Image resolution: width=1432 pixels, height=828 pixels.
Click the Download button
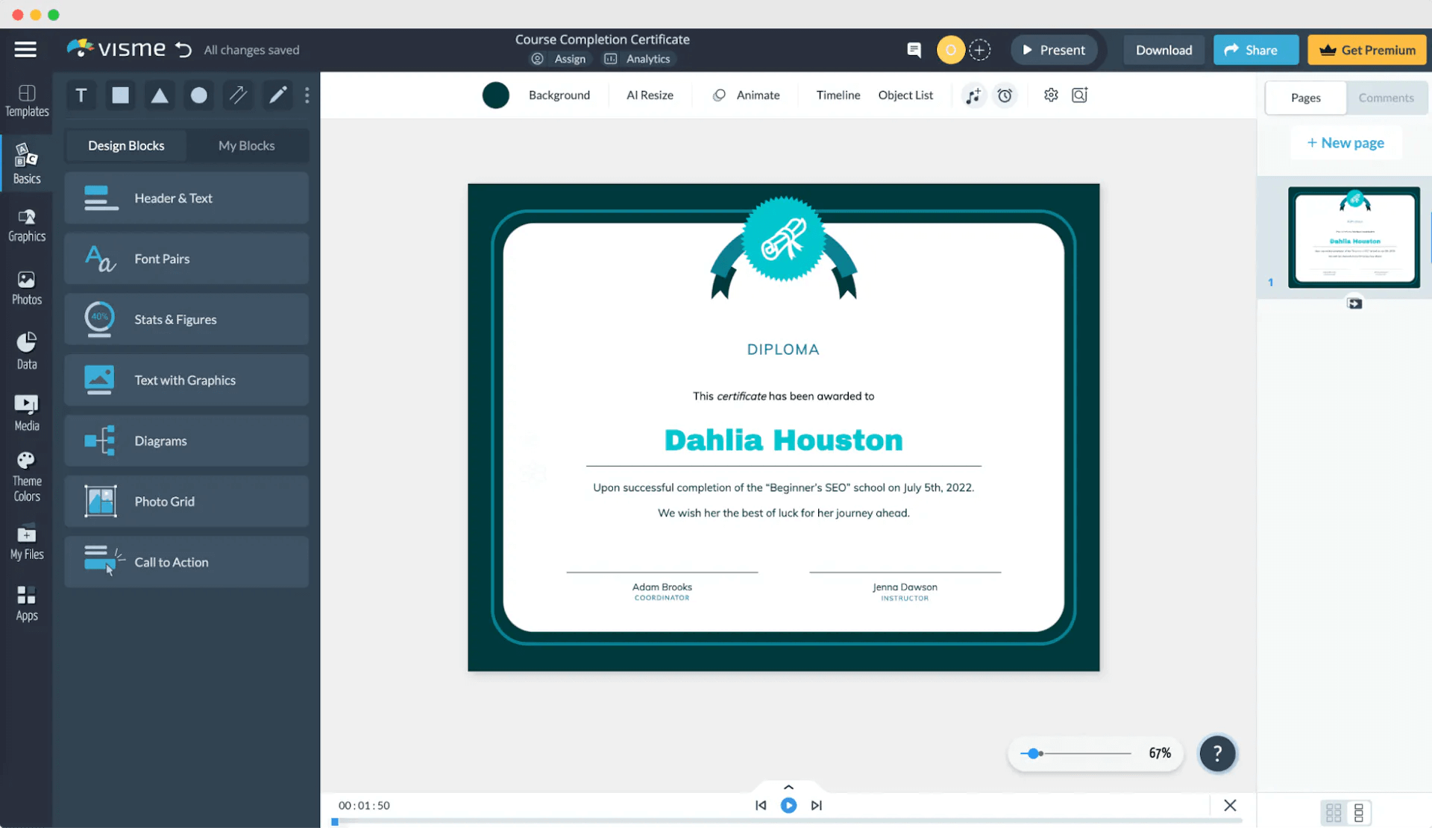point(1165,49)
